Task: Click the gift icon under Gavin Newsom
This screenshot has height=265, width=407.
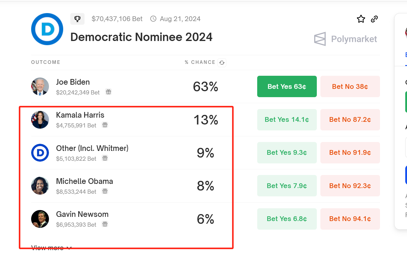Action: click(x=105, y=224)
